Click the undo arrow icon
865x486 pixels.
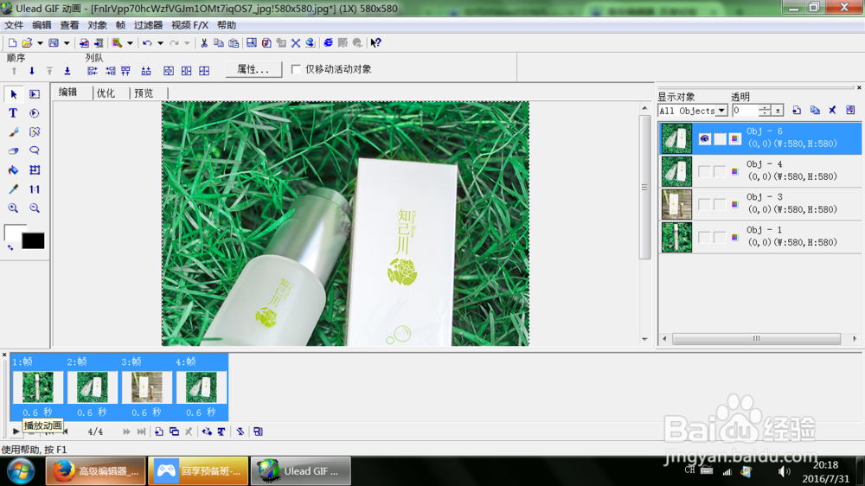[147, 42]
